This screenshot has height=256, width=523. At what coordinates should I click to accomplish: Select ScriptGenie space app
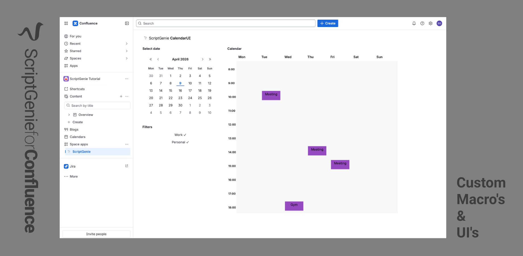click(x=97, y=152)
